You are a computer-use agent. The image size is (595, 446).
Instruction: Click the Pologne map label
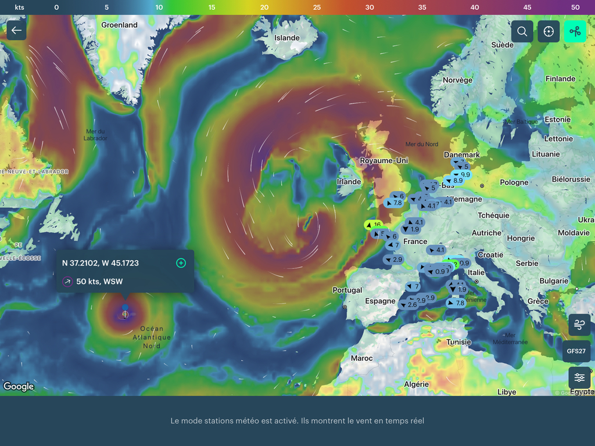coord(514,182)
